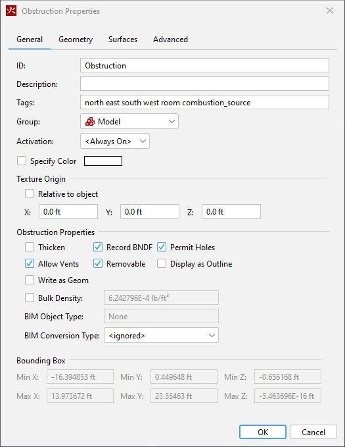Screen dimensions: 345x447
Task: Open the Group dropdown
Action: pos(129,121)
